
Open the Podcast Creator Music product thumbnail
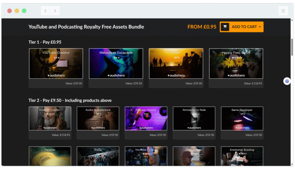(50, 118)
